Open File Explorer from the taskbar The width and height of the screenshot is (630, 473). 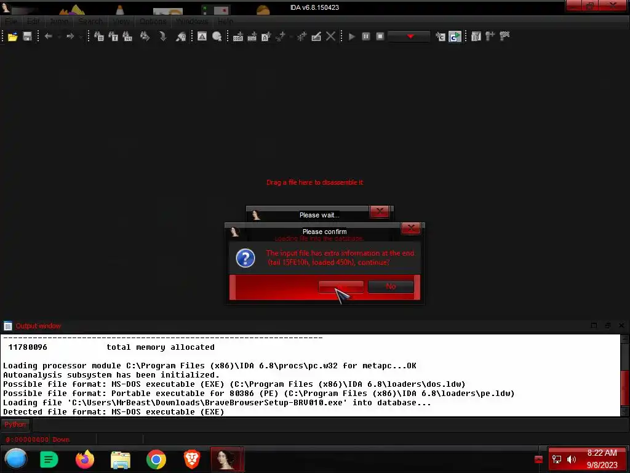click(121, 459)
